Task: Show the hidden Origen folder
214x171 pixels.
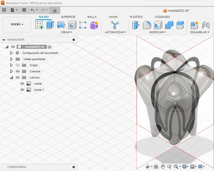Action: click(18, 65)
